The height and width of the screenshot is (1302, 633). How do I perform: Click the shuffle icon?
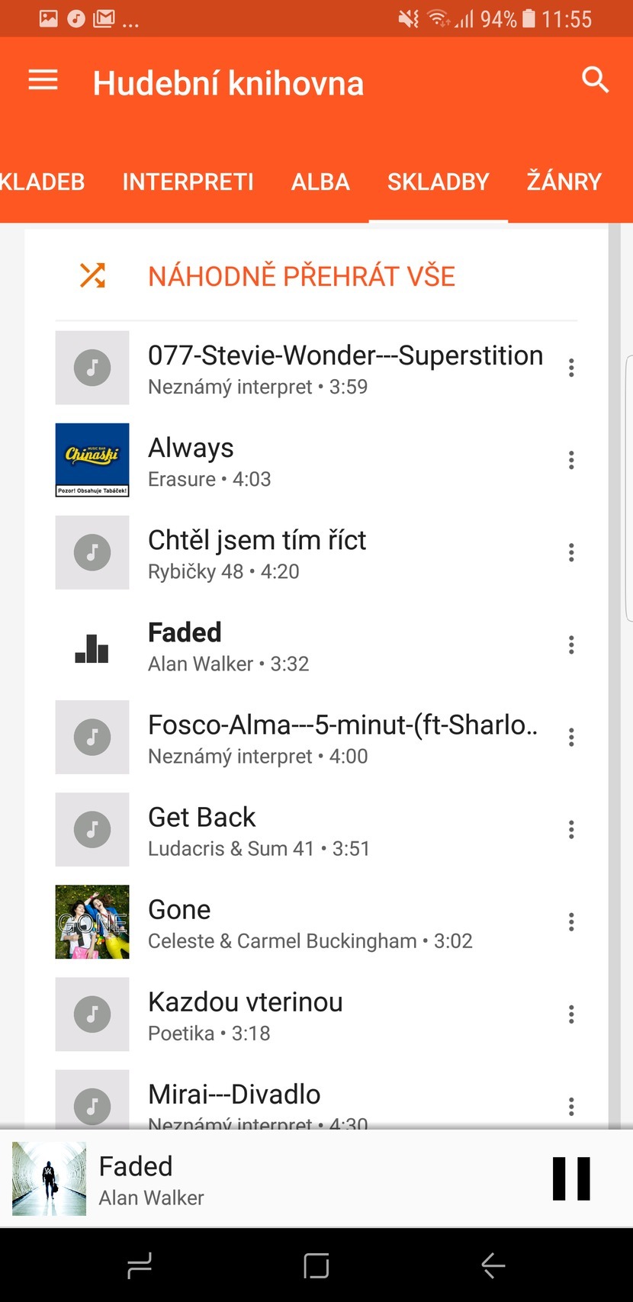92,275
